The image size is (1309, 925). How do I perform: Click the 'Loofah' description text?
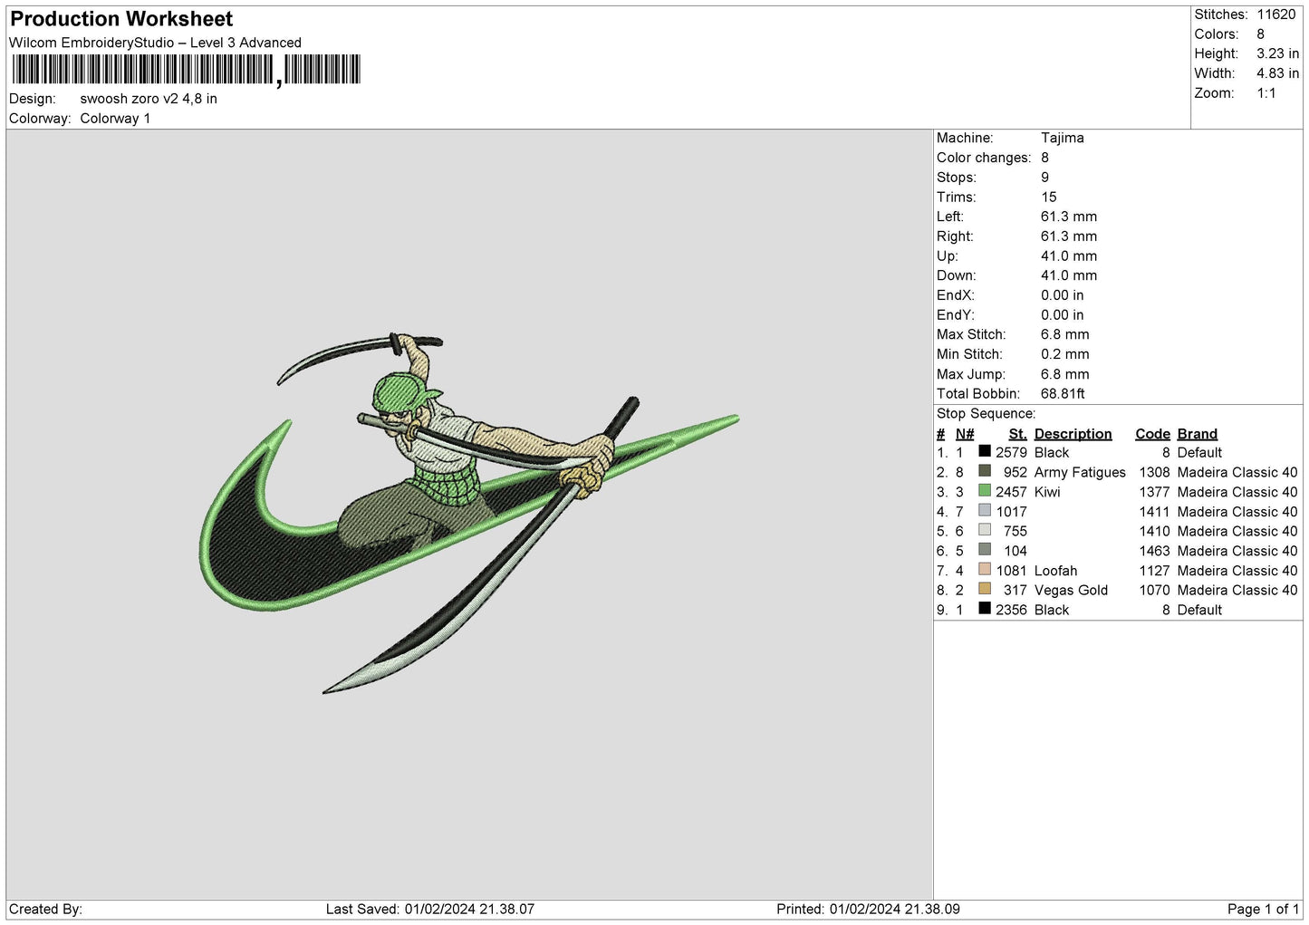[1055, 571]
